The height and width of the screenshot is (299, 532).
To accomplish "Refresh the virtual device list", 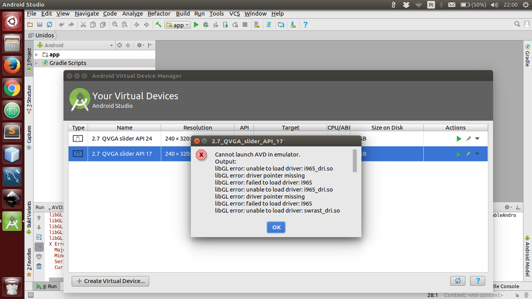I will click(x=458, y=281).
